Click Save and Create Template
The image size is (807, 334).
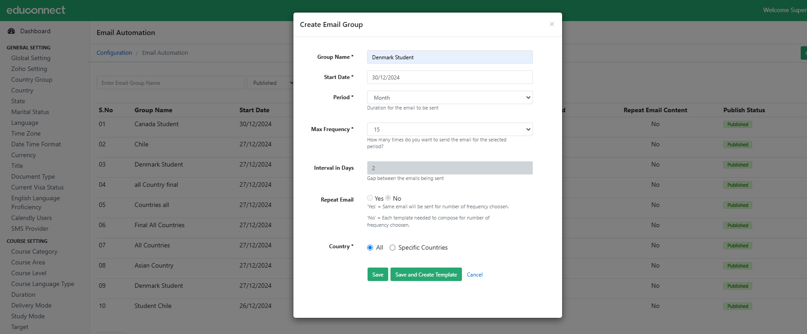pyautogui.click(x=426, y=275)
